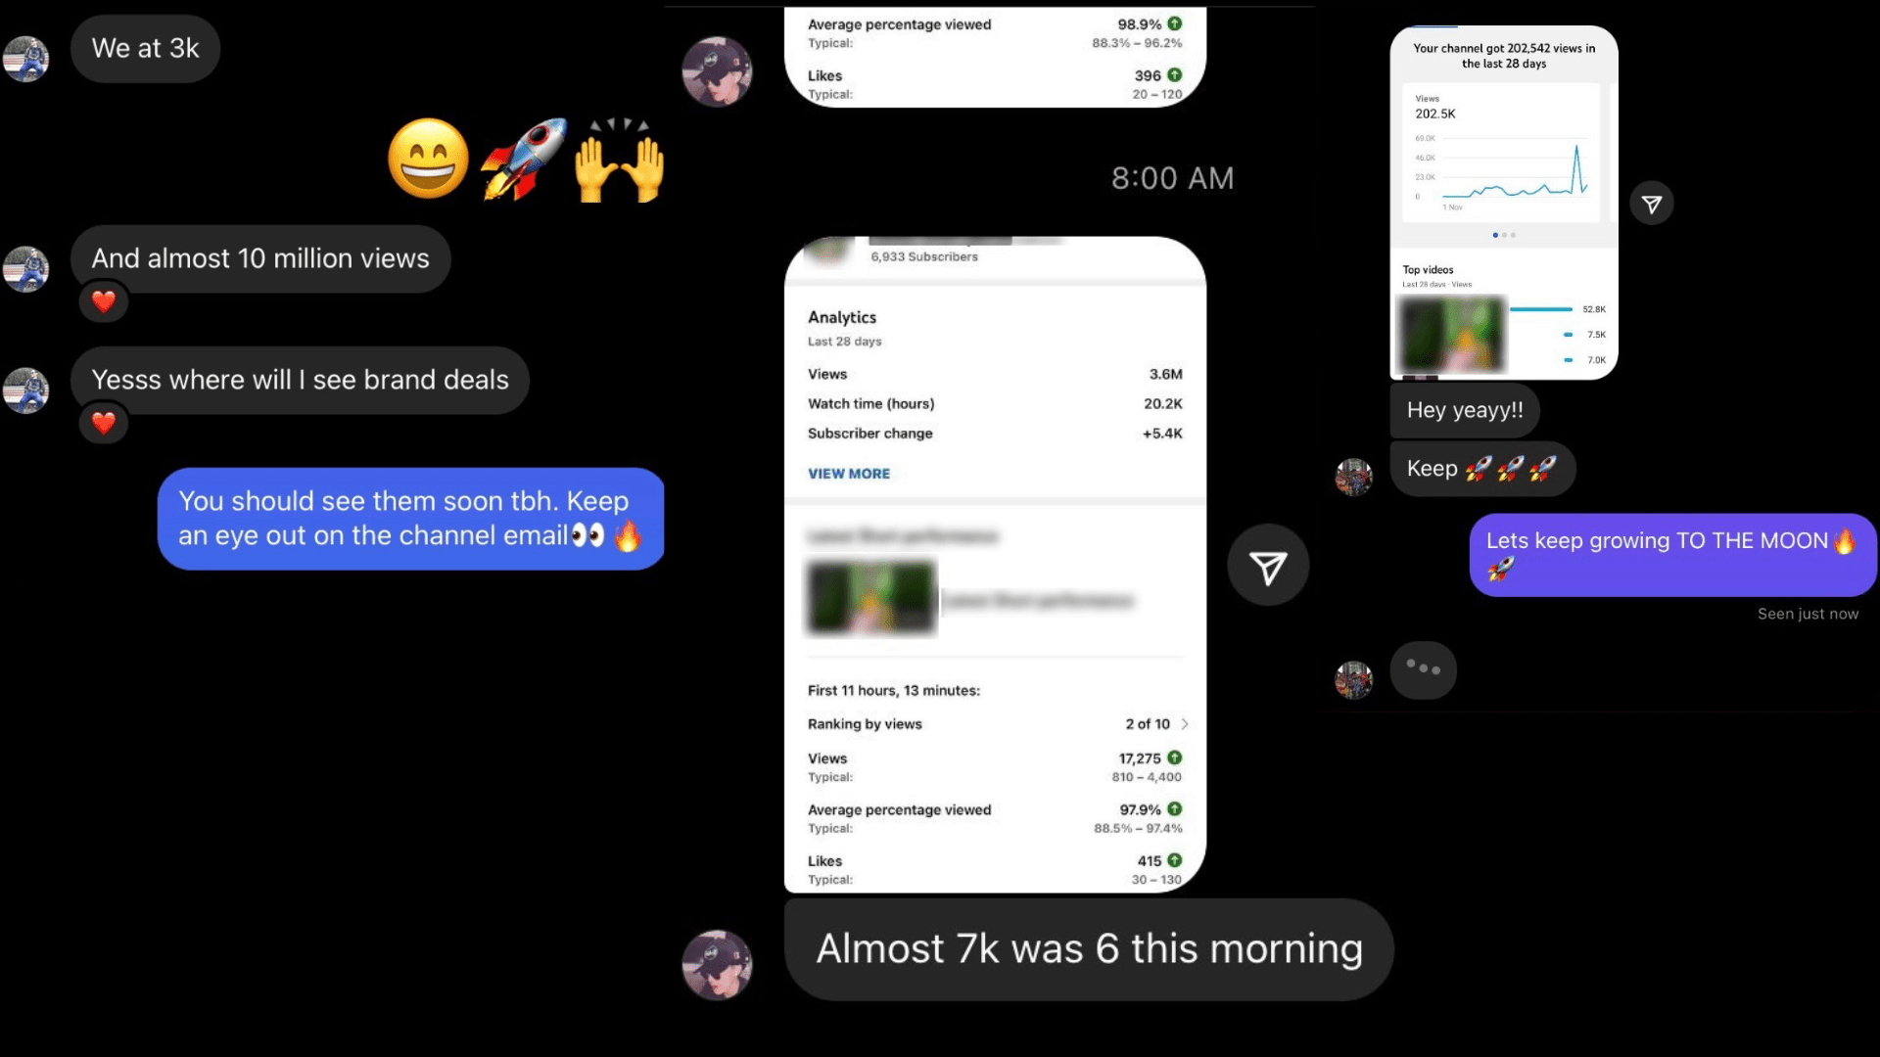Select the 'Almost 7k was 6 this morning' message
Screen dimensions: 1880x1057
1089,949
